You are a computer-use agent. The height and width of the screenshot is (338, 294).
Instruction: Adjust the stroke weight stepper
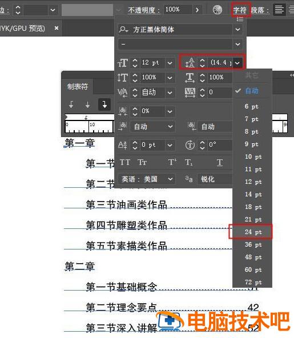18,10
